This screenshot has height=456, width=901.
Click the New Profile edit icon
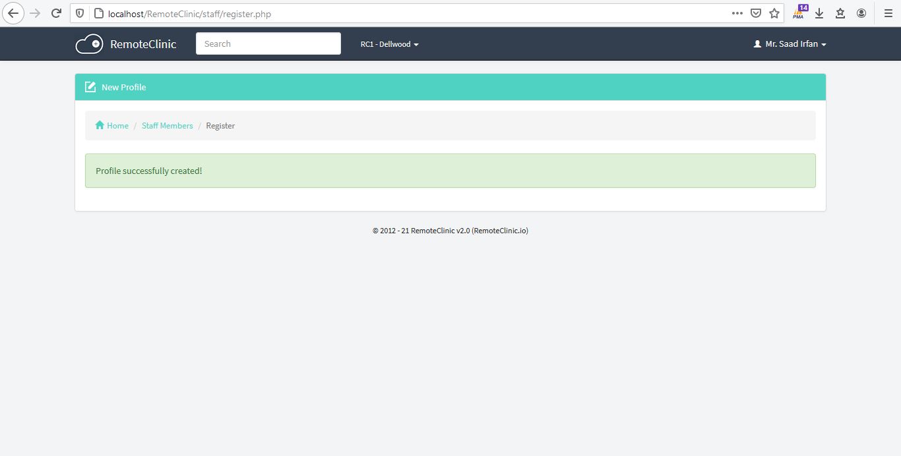pyautogui.click(x=90, y=87)
